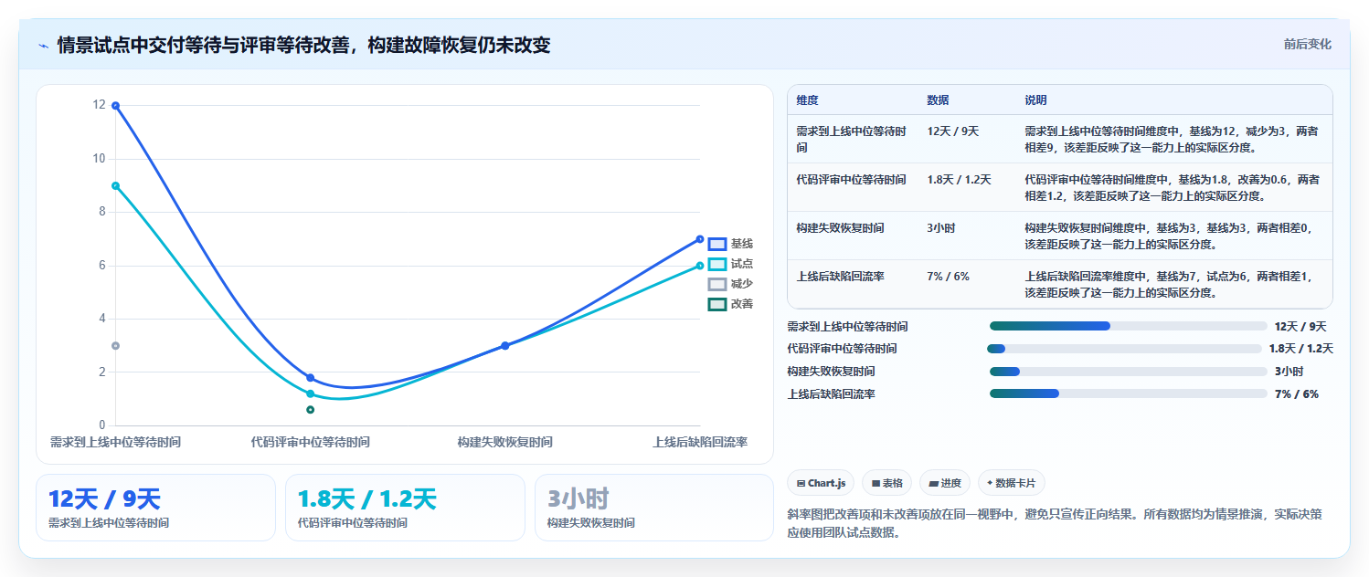The width and height of the screenshot is (1369, 577).
Task: Click the 基线 point for 上线后缺陷回流率
Action: click(x=700, y=239)
